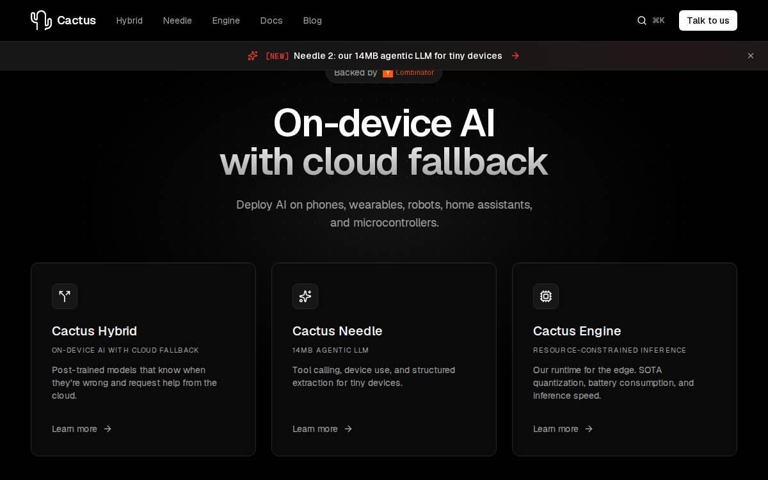Click 'Deploy AI on phones, wearables' paragraph
This screenshot has width=768, height=480.
click(384, 214)
